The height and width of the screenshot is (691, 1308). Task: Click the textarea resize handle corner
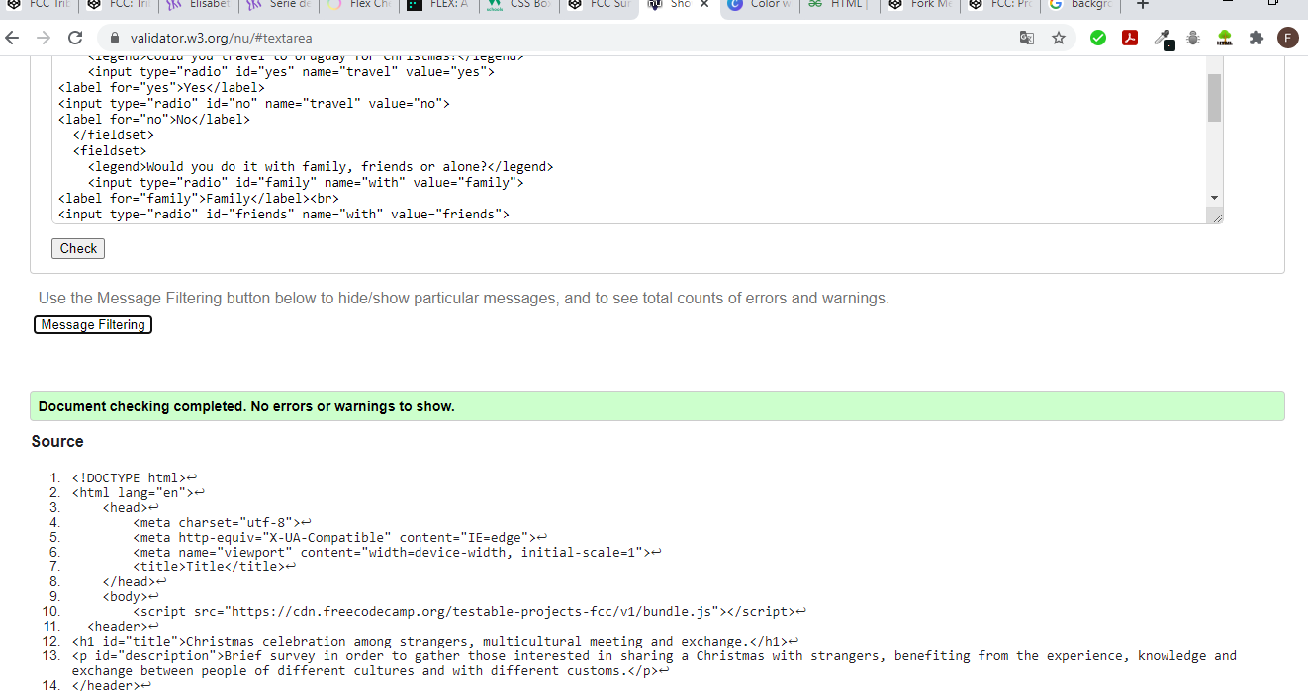tap(1216, 216)
